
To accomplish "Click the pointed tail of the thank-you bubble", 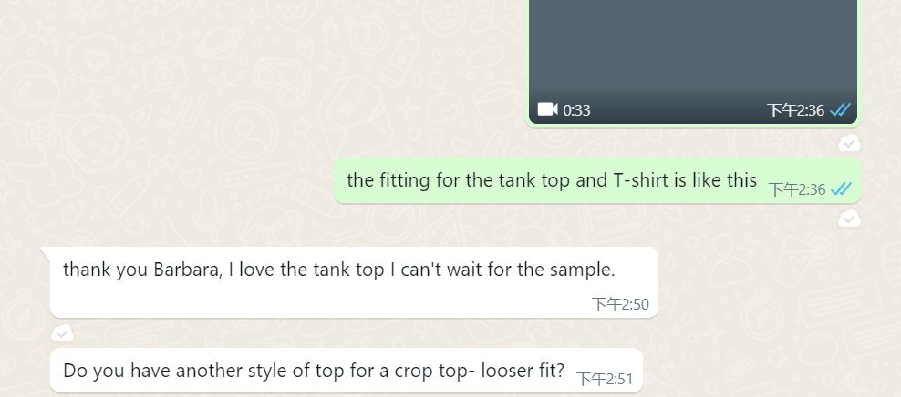I will [46, 253].
